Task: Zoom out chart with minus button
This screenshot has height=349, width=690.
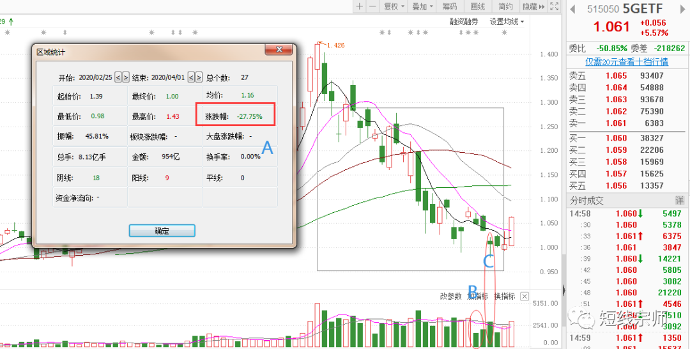Action: coord(372,6)
